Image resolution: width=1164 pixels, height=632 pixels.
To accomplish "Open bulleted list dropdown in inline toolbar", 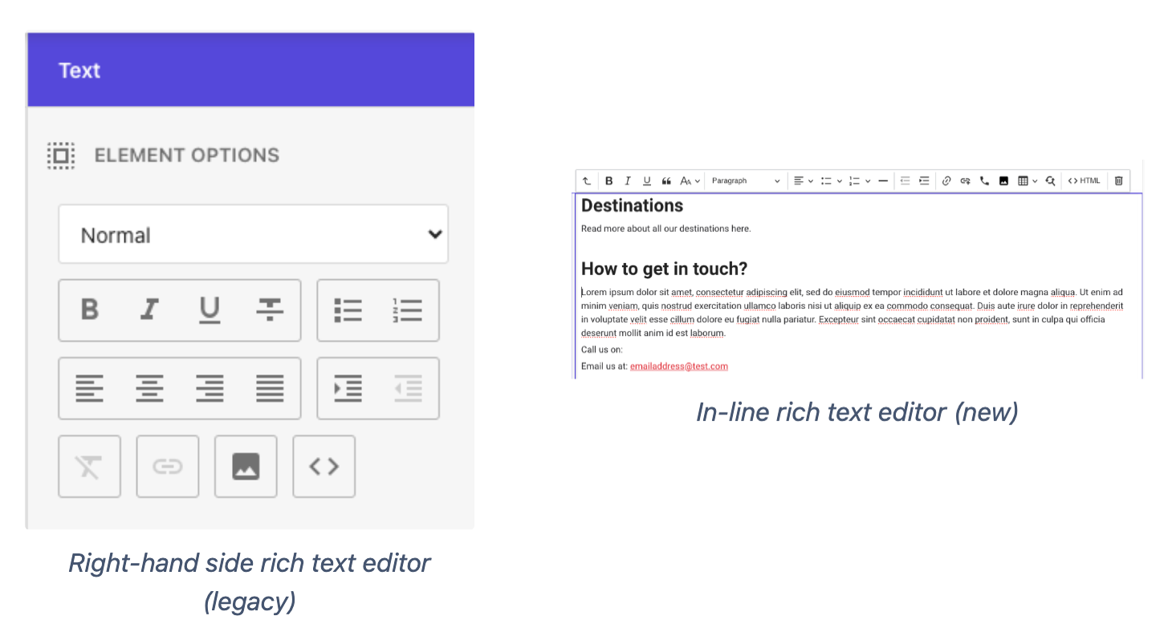I will tap(831, 180).
